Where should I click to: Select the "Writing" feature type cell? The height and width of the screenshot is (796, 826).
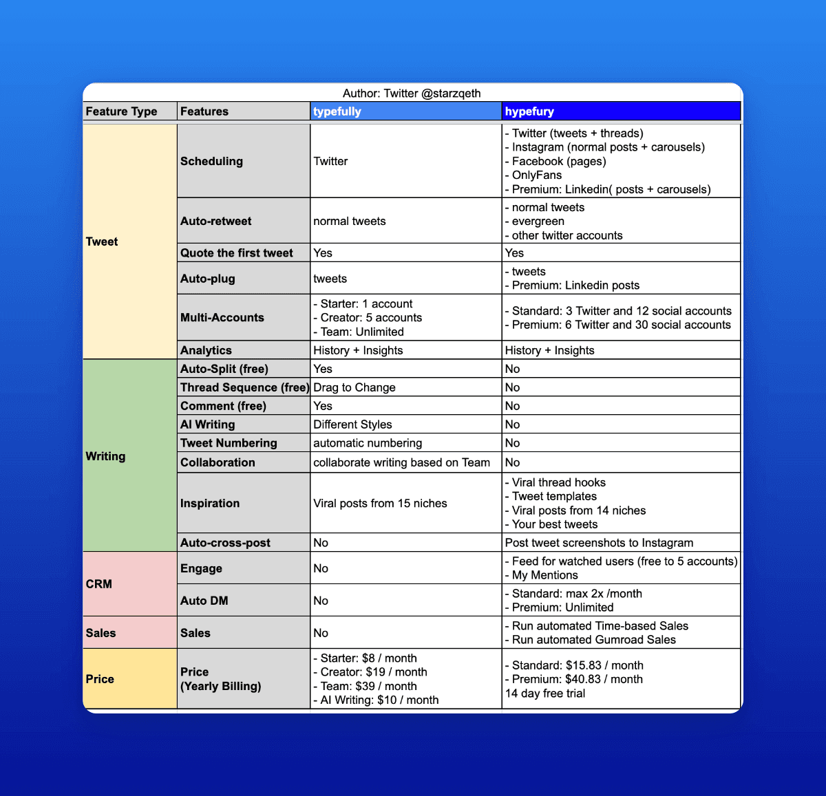[130, 456]
